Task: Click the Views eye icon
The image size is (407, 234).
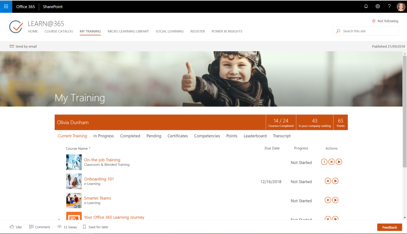Action: point(59,227)
